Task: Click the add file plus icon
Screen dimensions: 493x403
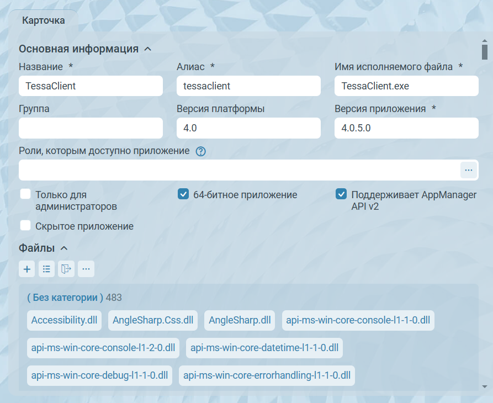Action: click(27, 269)
